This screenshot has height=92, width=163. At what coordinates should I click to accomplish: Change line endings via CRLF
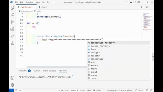tap(89, 90)
